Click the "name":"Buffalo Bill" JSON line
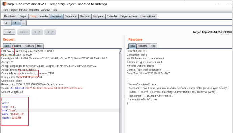The height and width of the screenshot is (133, 233). (x=13, y=114)
